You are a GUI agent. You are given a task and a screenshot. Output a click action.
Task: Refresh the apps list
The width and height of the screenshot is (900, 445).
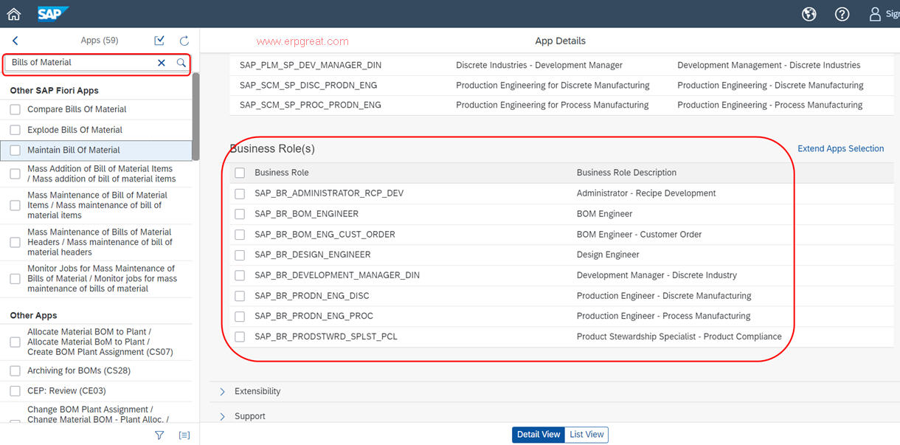184,41
